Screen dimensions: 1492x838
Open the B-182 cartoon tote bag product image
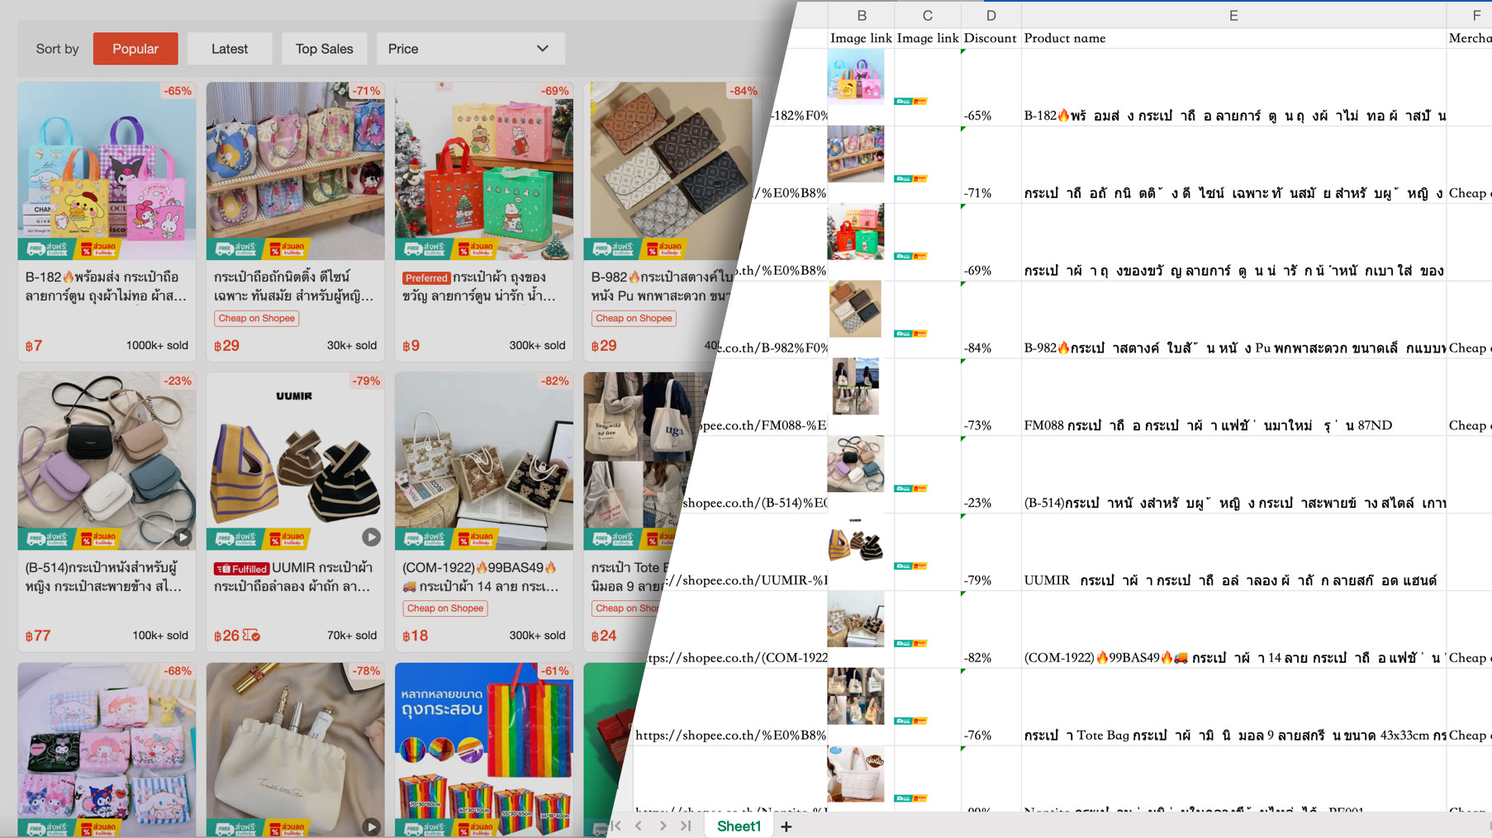tap(107, 170)
